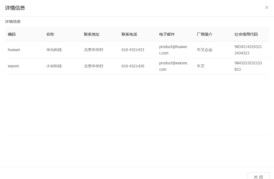Close the 详情信息 dialog with X icon
Viewport: 274px width, 179px height.
[x=267, y=7]
